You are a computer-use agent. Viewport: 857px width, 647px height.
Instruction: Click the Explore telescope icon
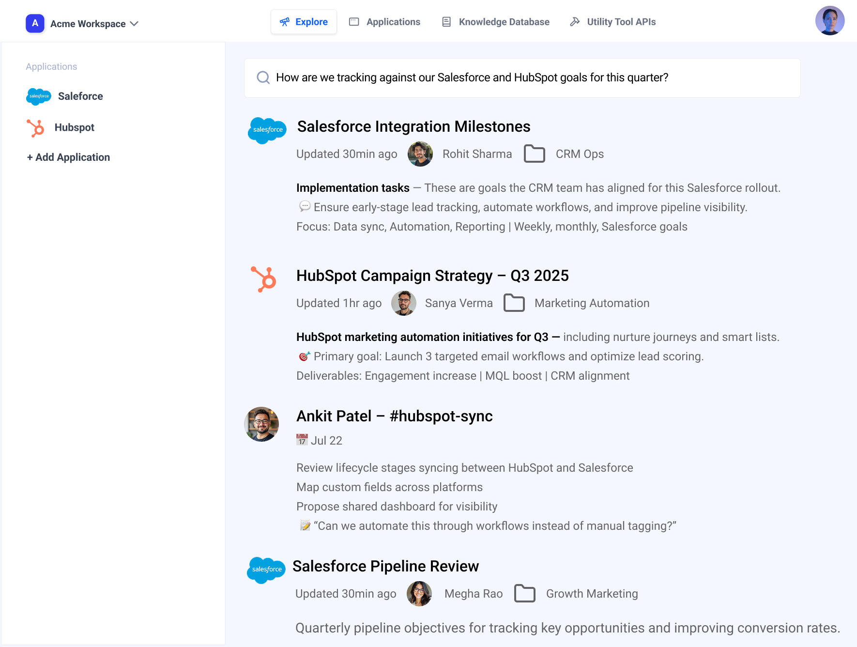[x=285, y=22]
